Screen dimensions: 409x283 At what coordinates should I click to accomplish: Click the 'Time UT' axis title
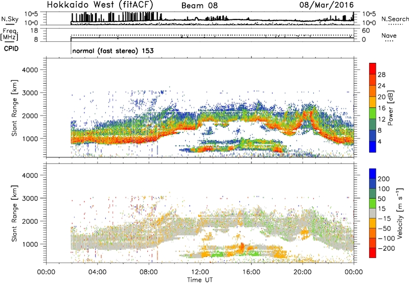(x=200, y=280)
